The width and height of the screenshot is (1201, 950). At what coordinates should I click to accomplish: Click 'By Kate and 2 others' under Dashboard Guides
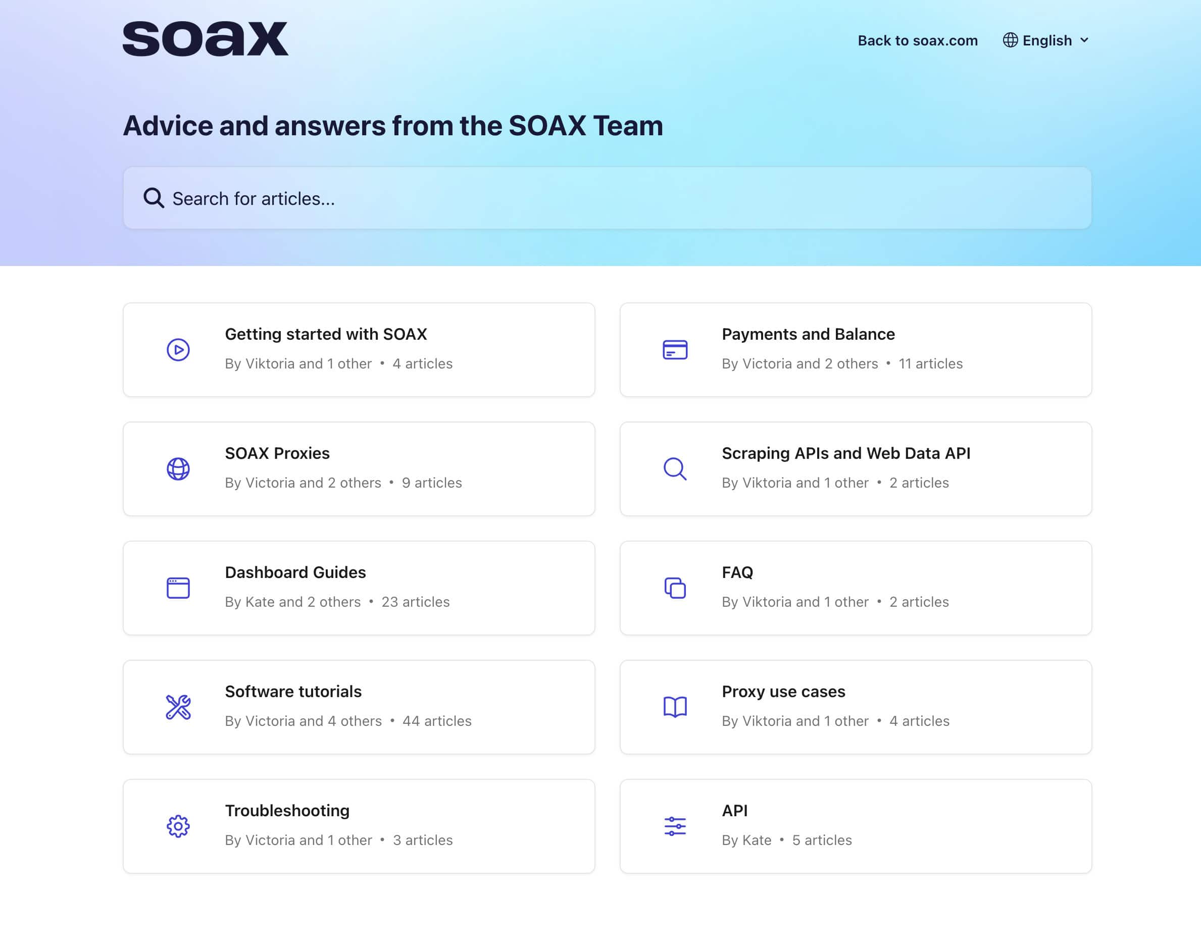point(293,601)
